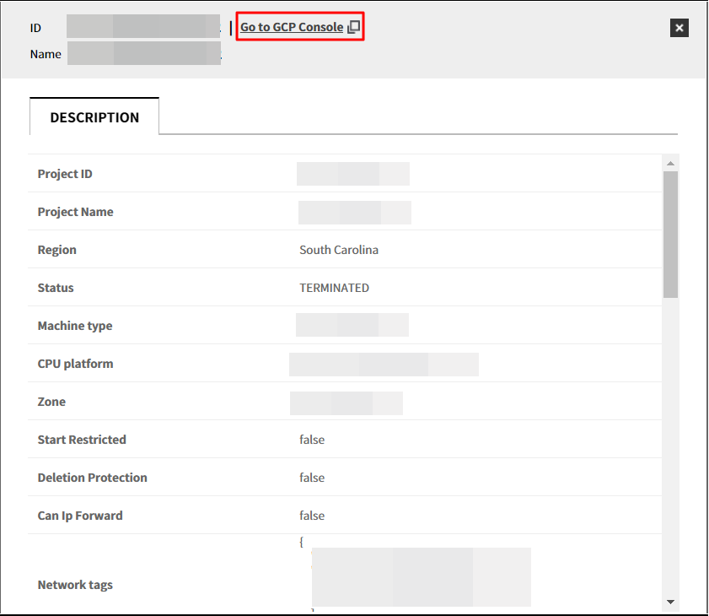This screenshot has height=616, width=709.
Task: Click the TERMINATED status value
Action: 334,288
